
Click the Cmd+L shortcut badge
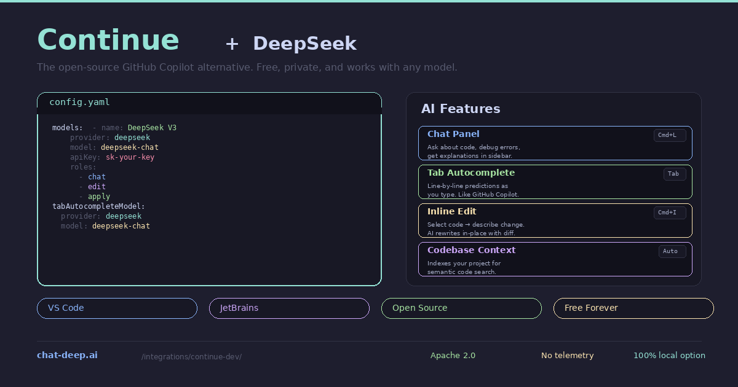[x=670, y=135]
